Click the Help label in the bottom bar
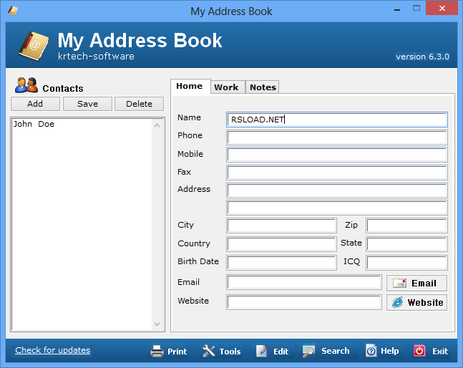 [x=390, y=351]
